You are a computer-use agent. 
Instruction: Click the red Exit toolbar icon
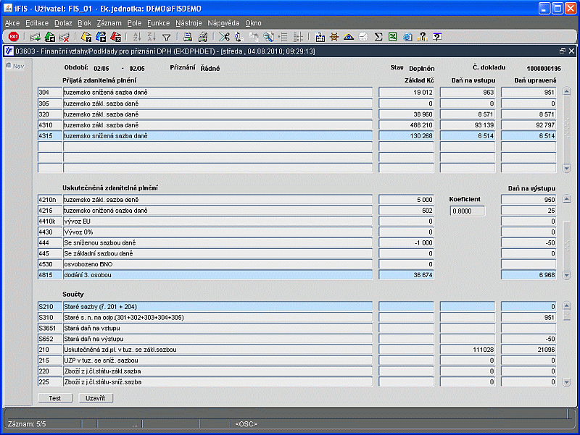13,37
